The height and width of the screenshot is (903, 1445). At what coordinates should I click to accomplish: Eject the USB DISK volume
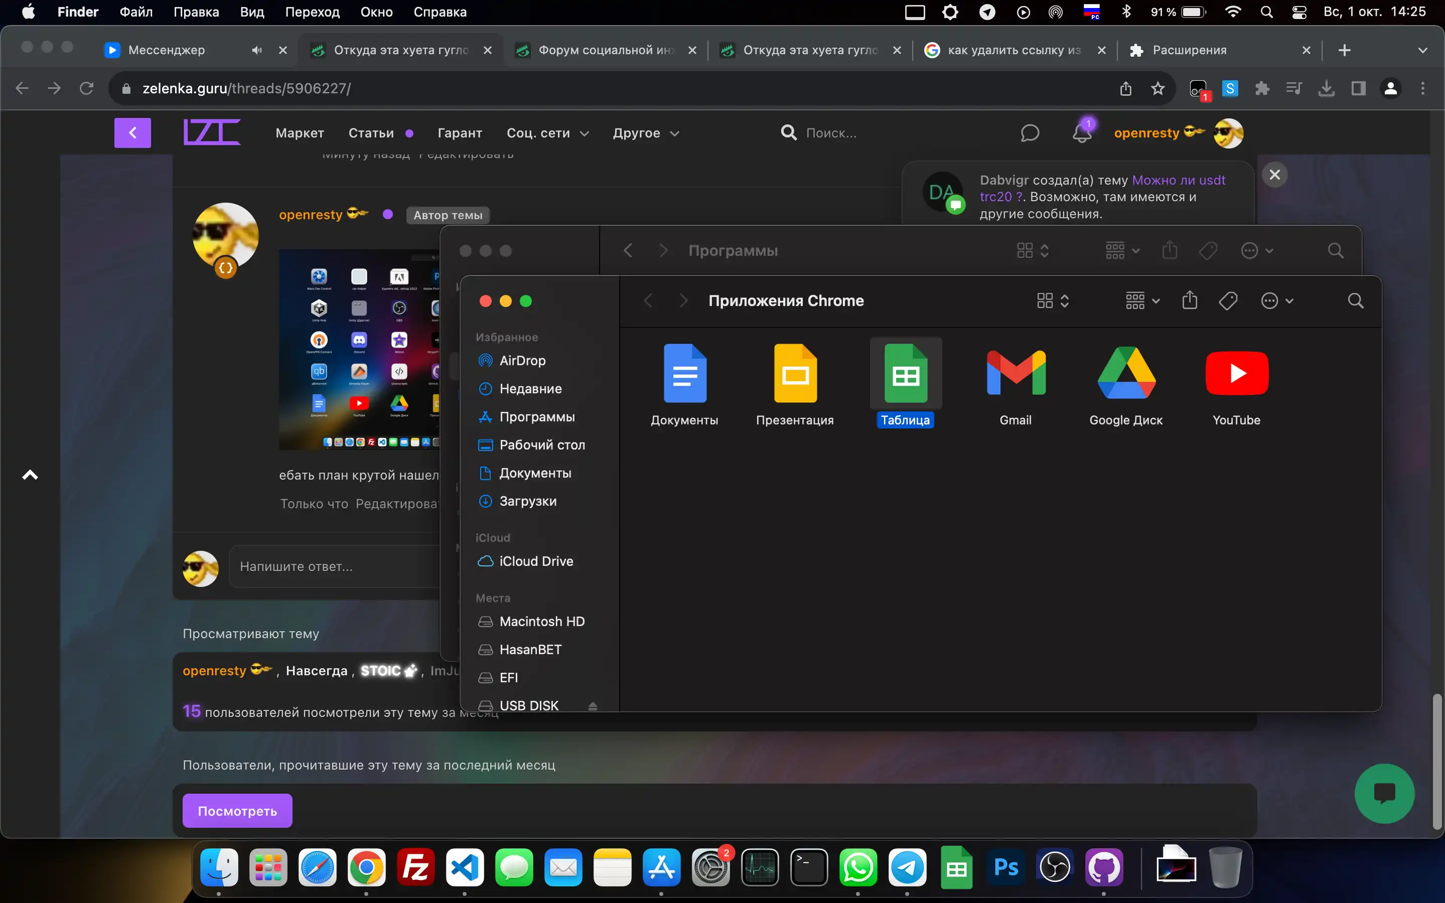(x=593, y=706)
